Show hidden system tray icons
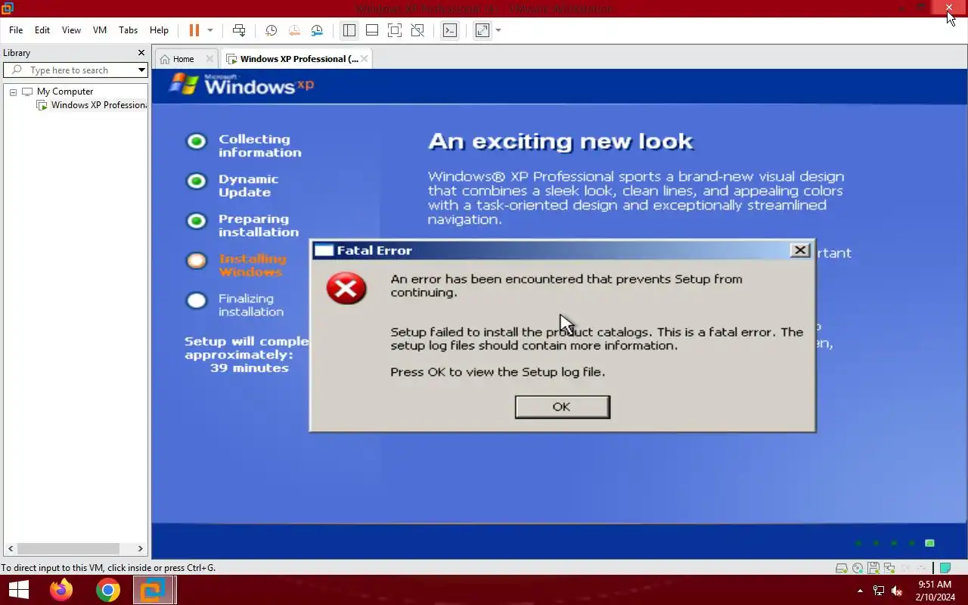Image resolution: width=968 pixels, height=605 pixels. pyautogui.click(x=860, y=591)
